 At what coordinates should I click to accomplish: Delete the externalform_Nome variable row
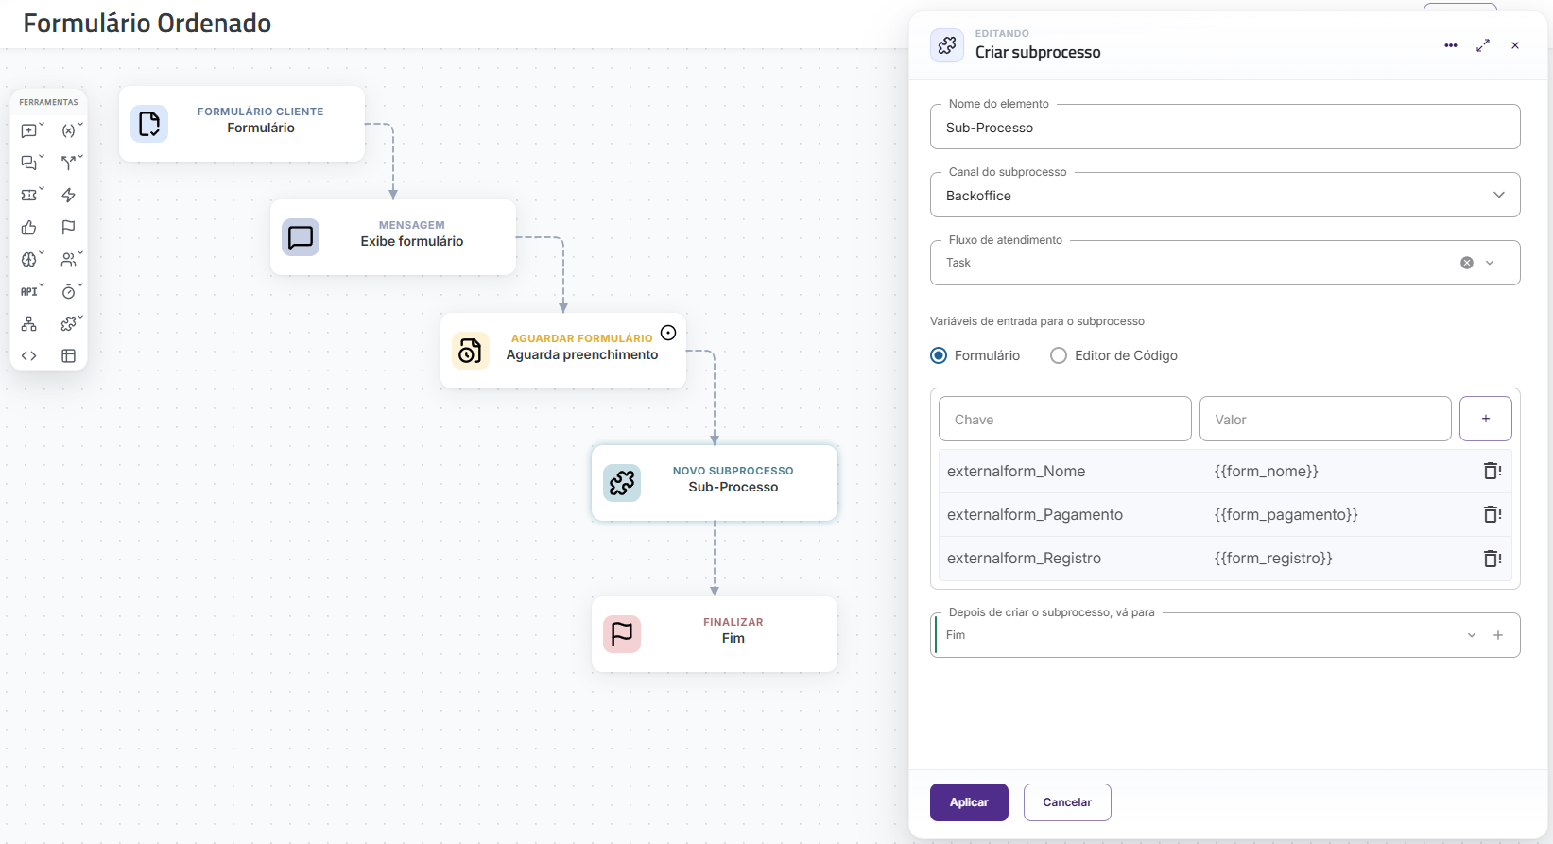click(1493, 471)
